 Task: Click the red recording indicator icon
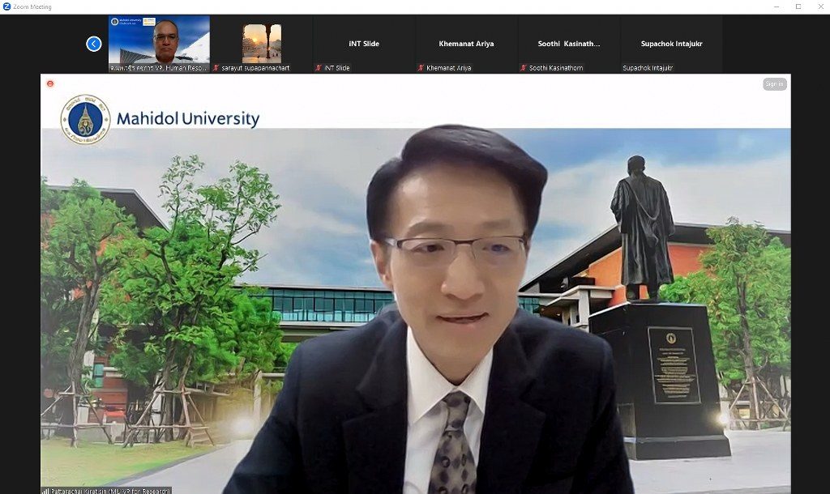point(50,83)
